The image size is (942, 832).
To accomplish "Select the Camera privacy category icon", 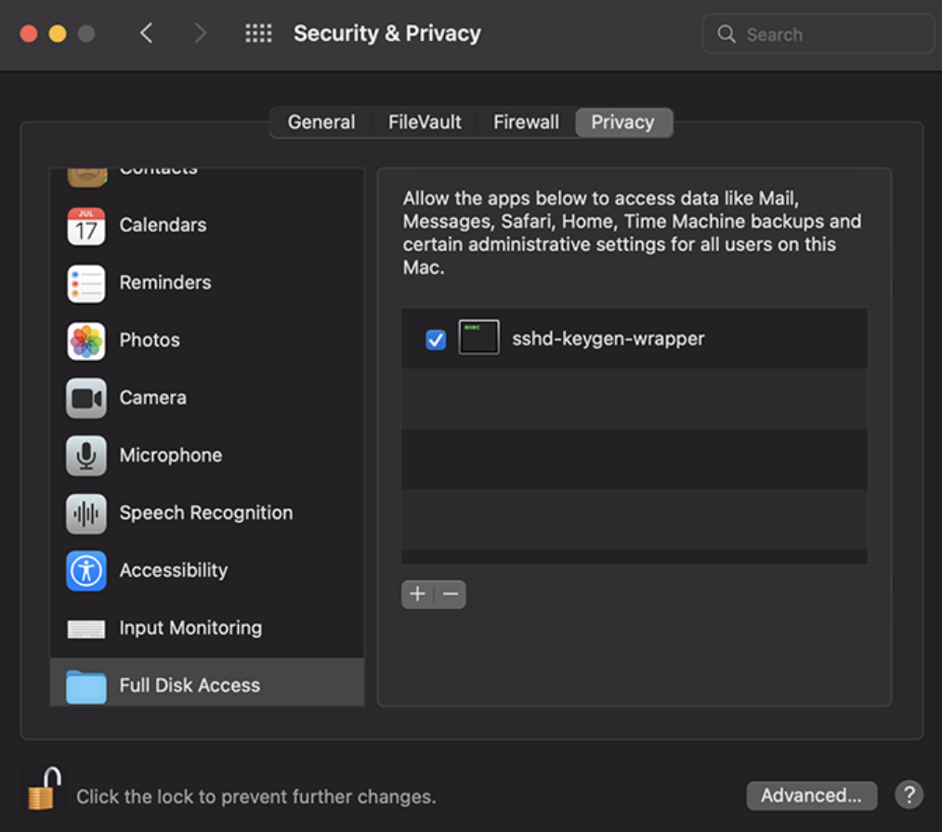I will [x=85, y=397].
